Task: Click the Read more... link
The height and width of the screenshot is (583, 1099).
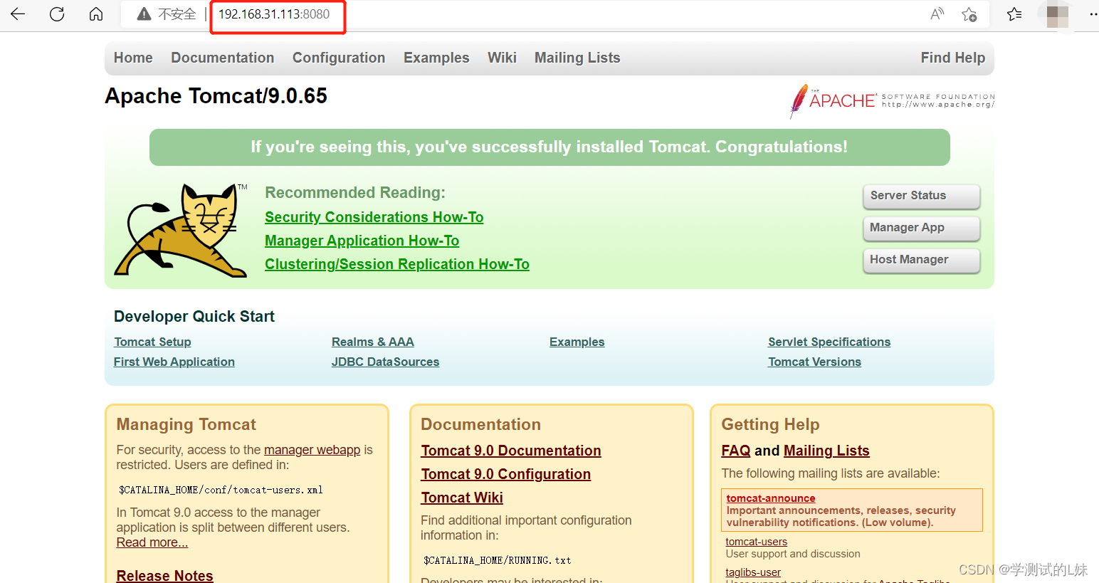Action: 152,542
